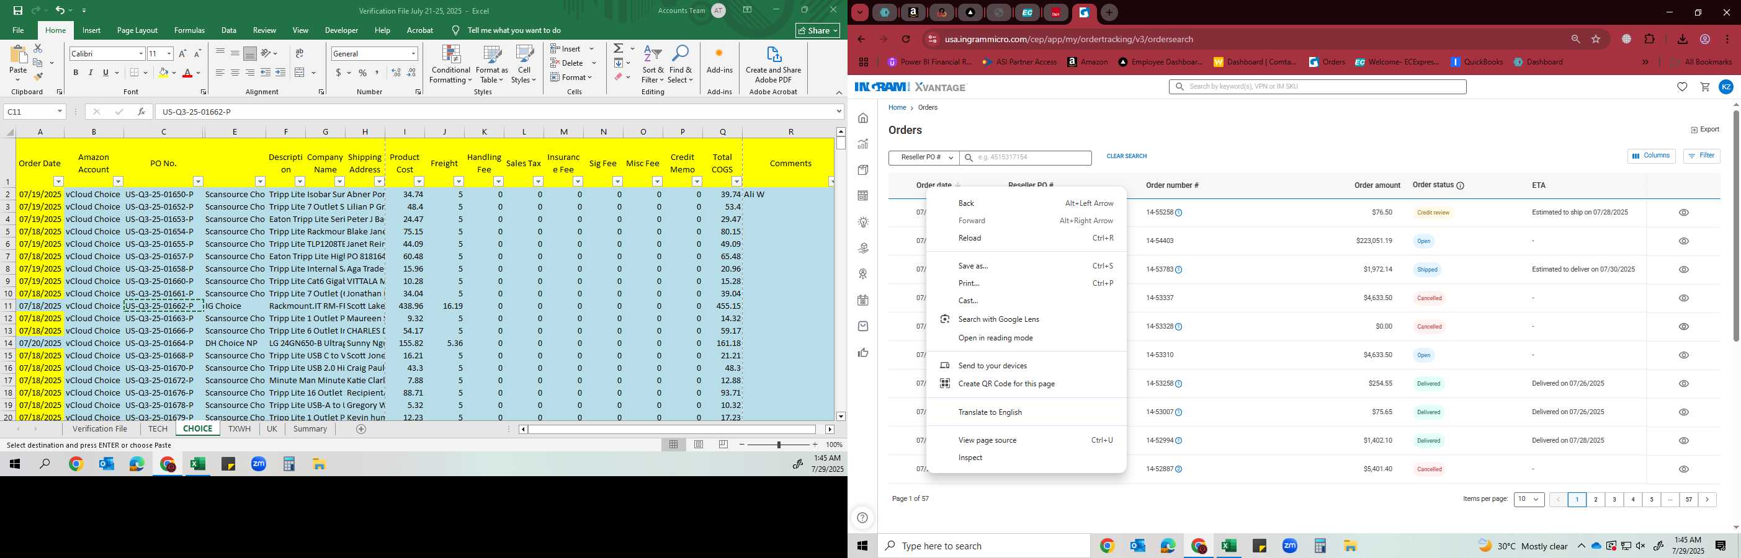The height and width of the screenshot is (558, 1741).
Task: Open the Formulas ribbon tab
Action: click(x=189, y=30)
